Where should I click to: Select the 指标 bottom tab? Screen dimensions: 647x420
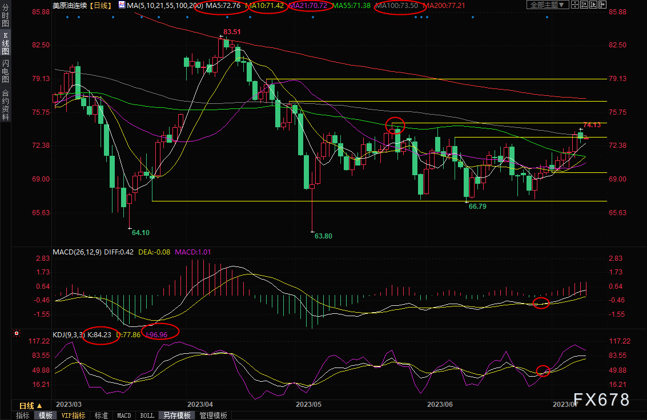(23, 415)
